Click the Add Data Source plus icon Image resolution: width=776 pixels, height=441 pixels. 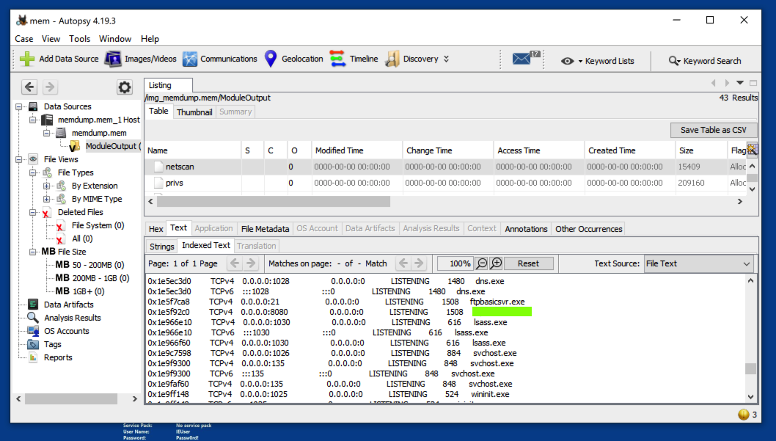(27, 59)
